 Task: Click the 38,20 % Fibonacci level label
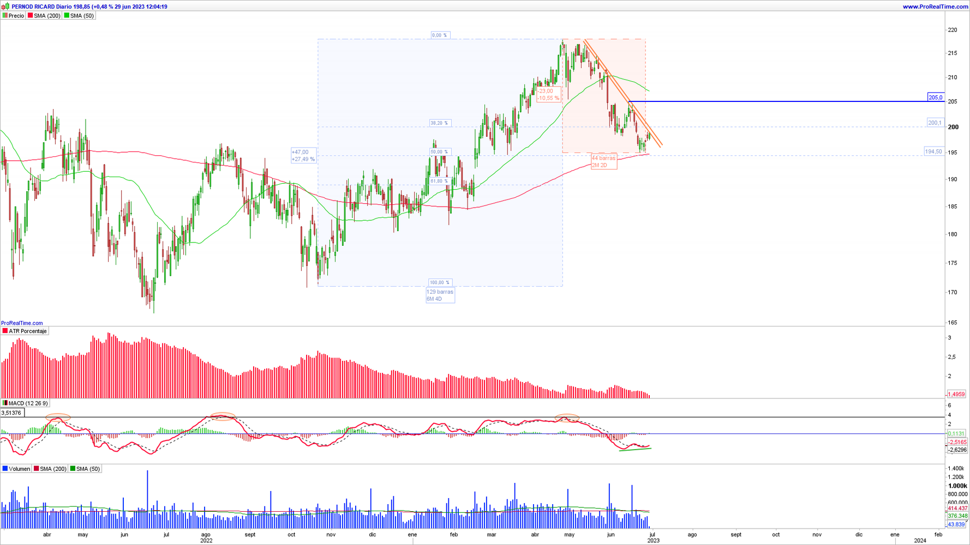click(x=440, y=123)
